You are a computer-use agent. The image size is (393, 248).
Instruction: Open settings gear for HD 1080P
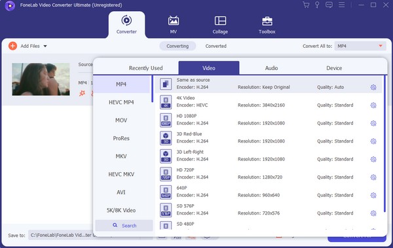click(373, 123)
